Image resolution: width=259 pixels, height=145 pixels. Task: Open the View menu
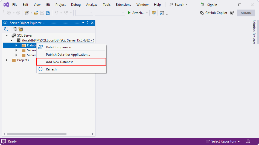37,5
